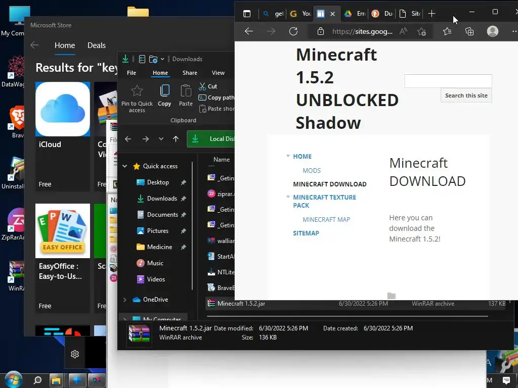Expand OneDrive tree node
The width and height of the screenshot is (518, 388).
[125, 300]
